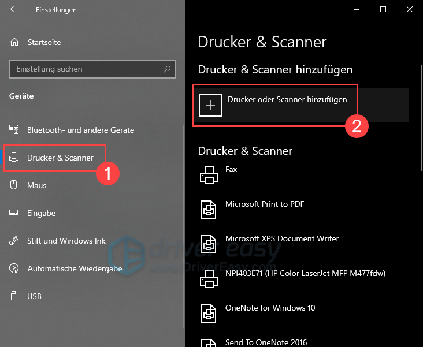
Task: Select the USB stick icon
Action: [x=13, y=296]
